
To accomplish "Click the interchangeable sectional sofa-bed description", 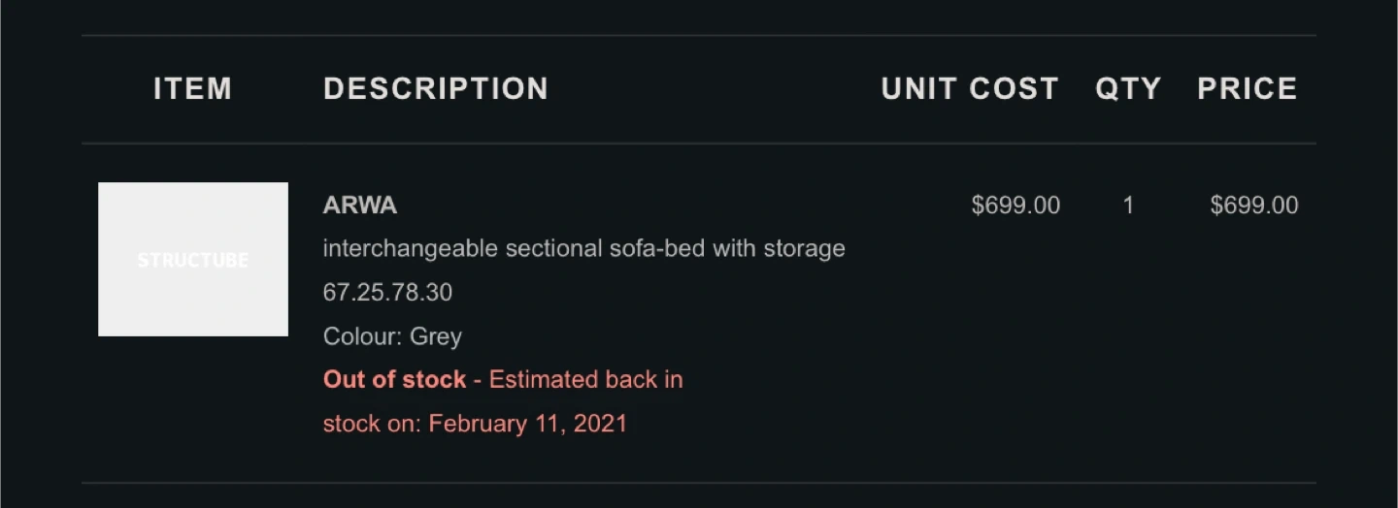I will (x=584, y=249).
